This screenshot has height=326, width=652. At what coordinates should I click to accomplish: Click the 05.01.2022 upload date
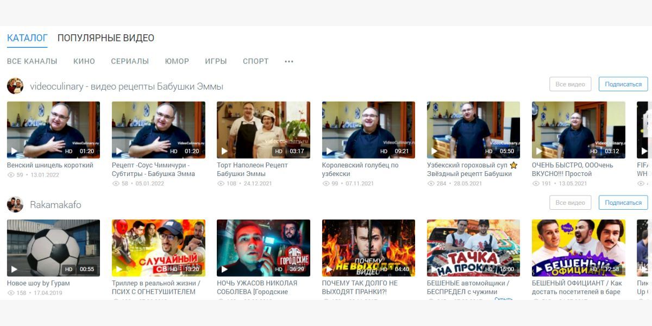tap(150, 184)
